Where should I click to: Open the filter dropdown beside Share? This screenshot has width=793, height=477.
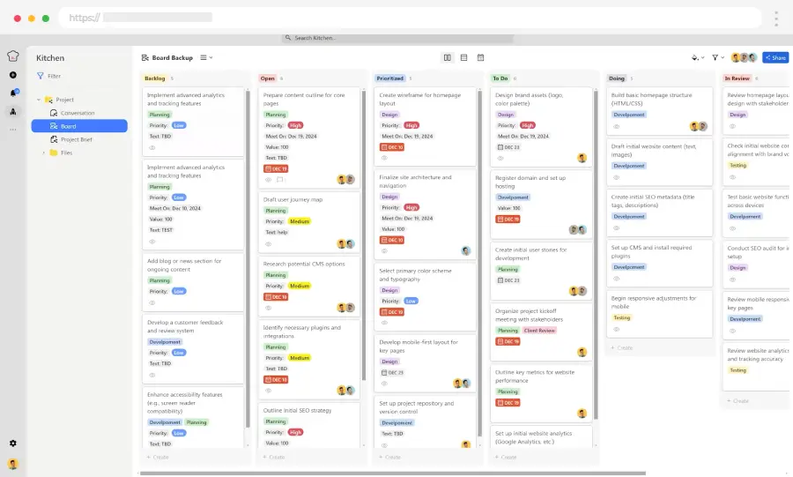coord(717,57)
